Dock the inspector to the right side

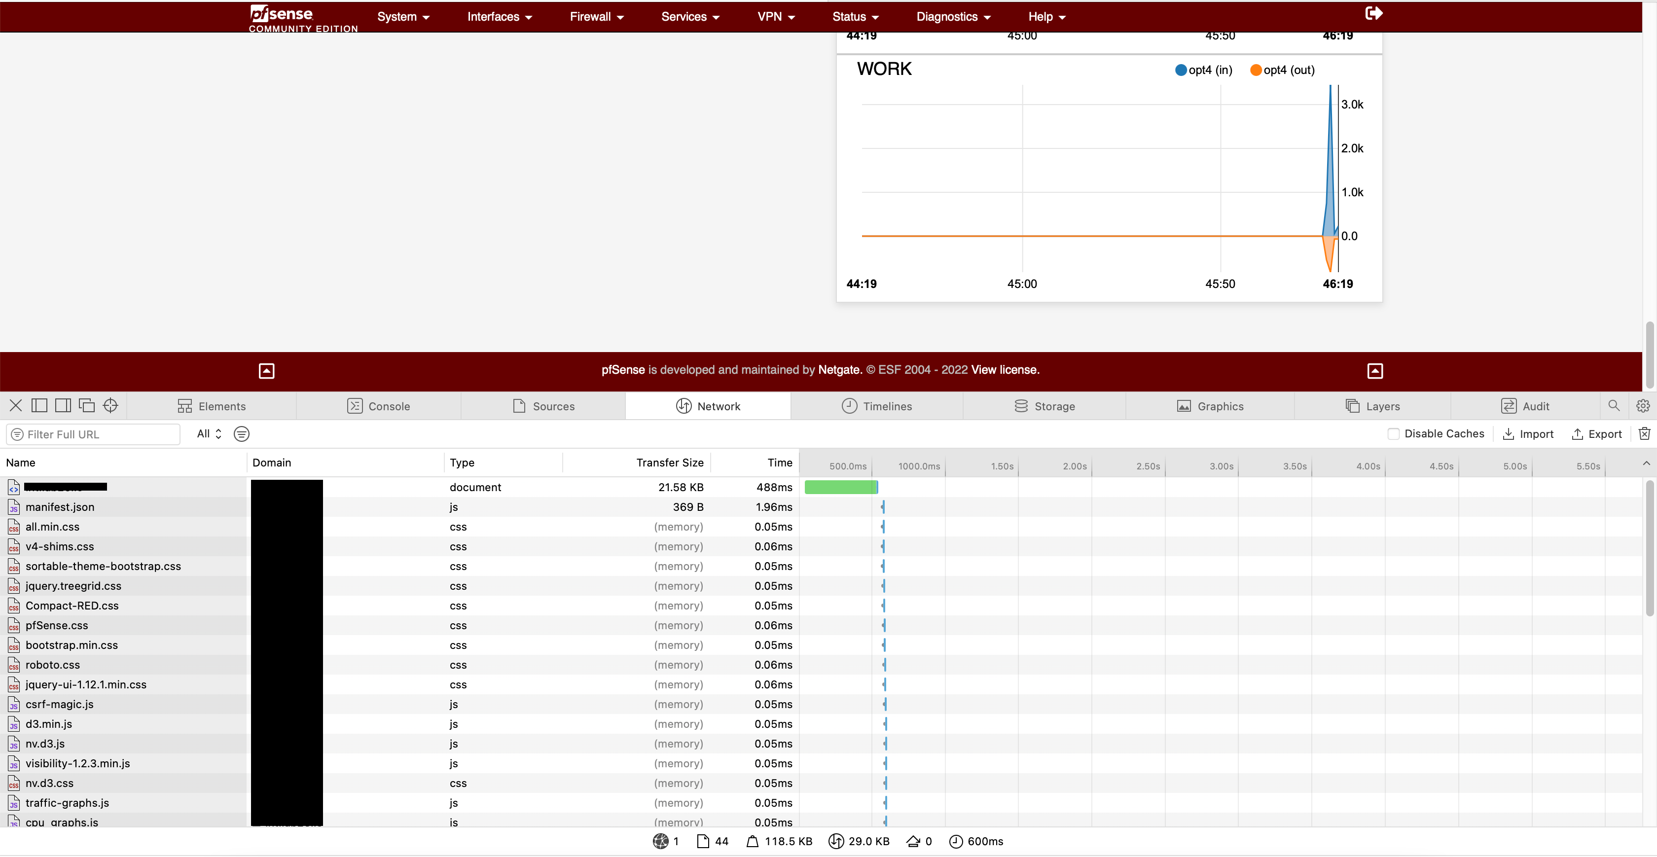tap(63, 405)
